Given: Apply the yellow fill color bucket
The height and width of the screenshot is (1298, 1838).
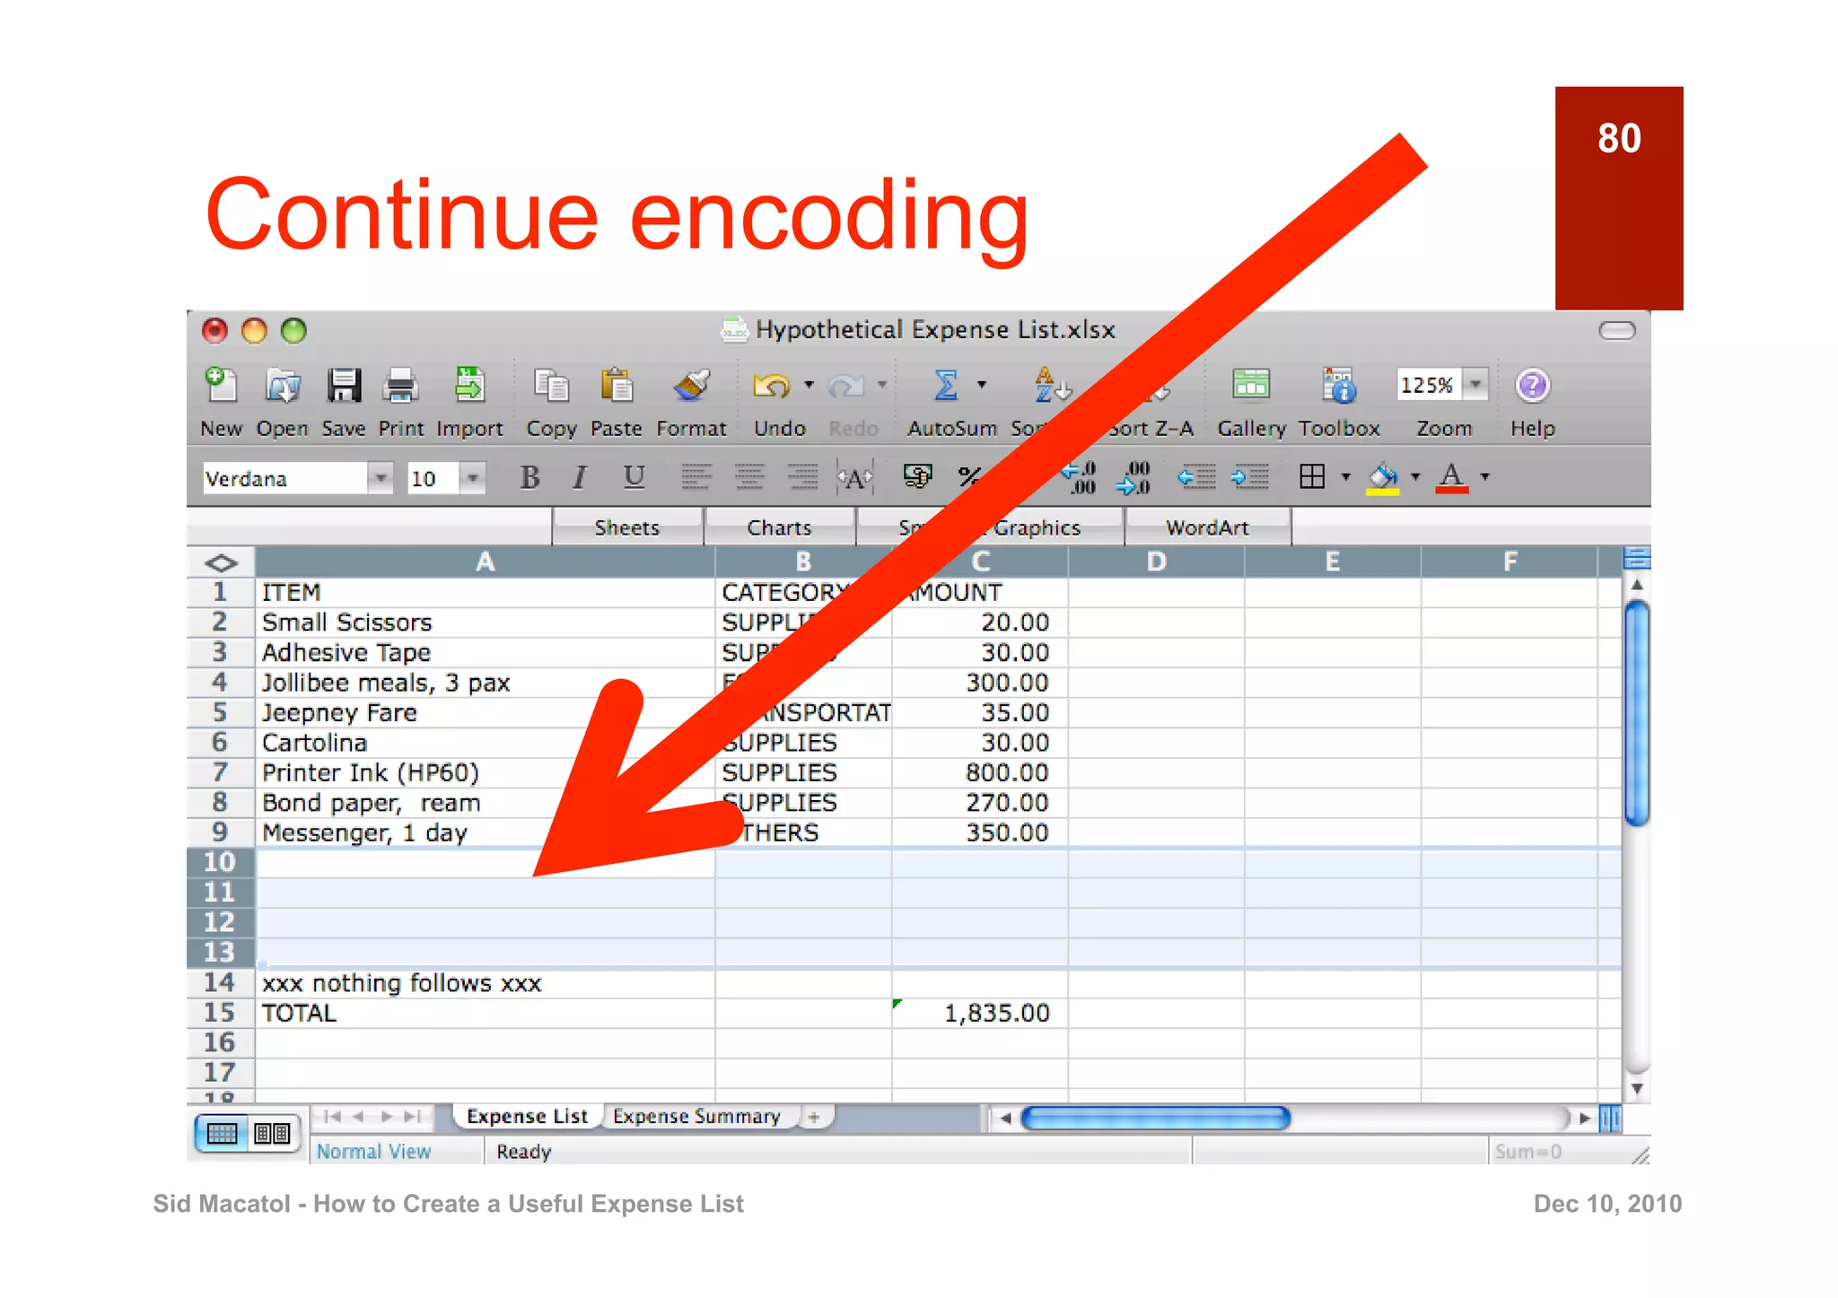Looking at the screenshot, I should click(1382, 477).
